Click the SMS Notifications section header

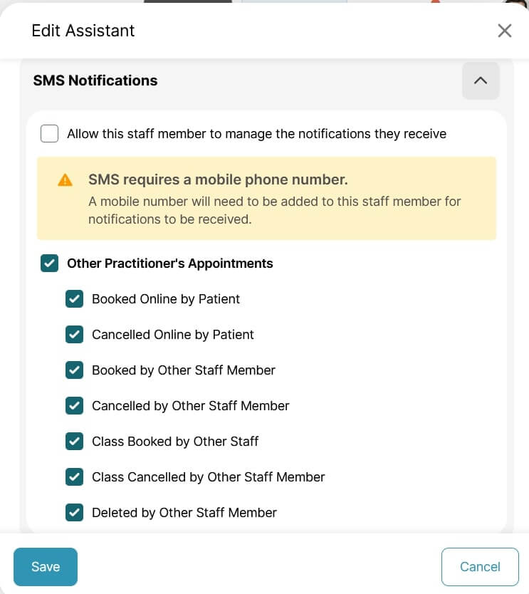pyautogui.click(x=95, y=80)
